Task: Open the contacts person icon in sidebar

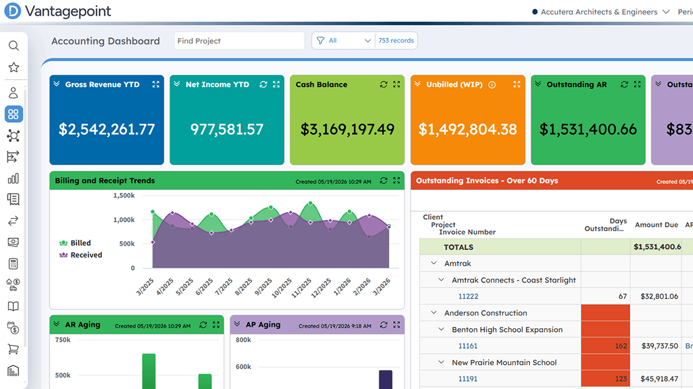Action: pyautogui.click(x=13, y=93)
